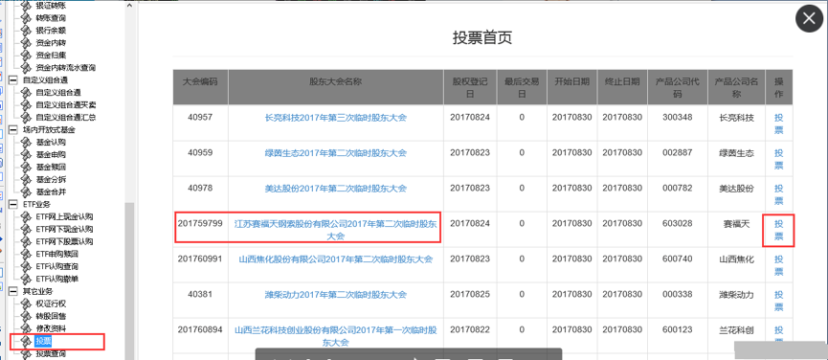Click the 股权登记日 column header
Image resolution: width=828 pixels, height=360 pixels.
point(469,88)
